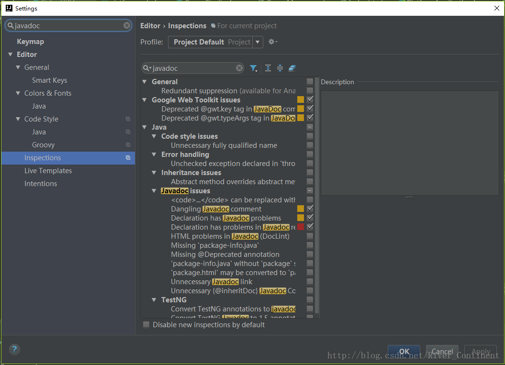The width and height of the screenshot is (505, 365).
Task: Enable HTML problems in Javadoc (DocLint)
Action: coord(310,236)
